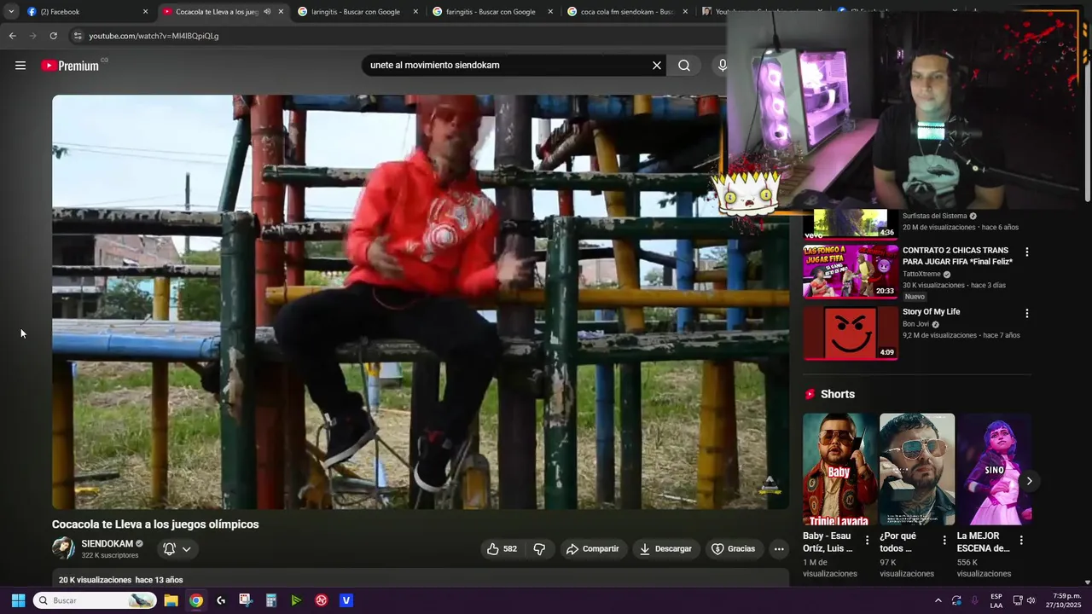This screenshot has height=614, width=1092.
Task: Open the browser tab search dropdown
Action: [x=11, y=11]
